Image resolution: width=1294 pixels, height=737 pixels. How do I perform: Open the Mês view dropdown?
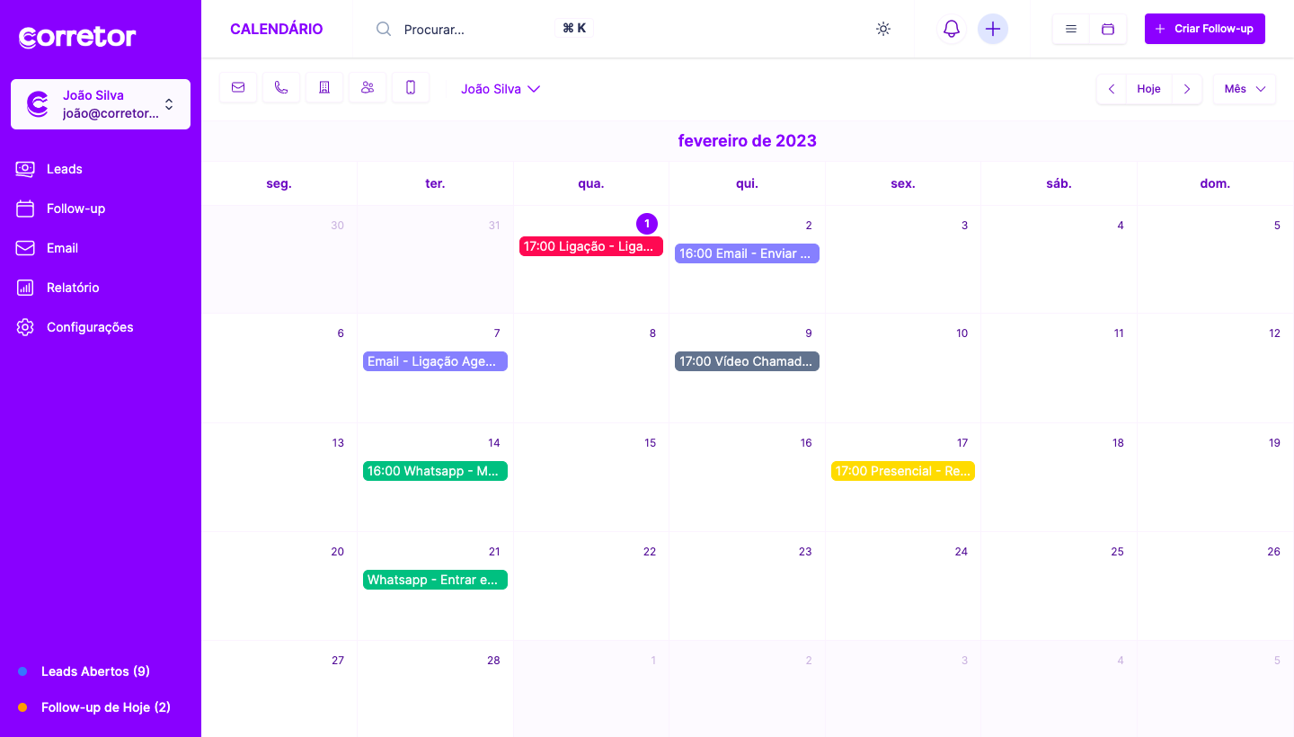click(1244, 89)
